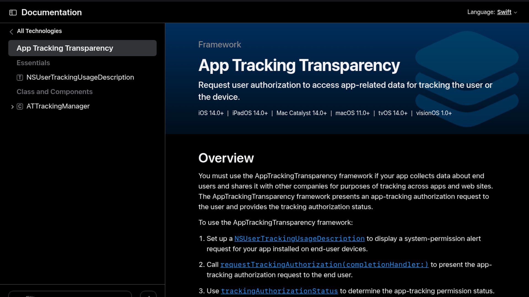Click the iPadOS 14.0+ availability label

click(x=250, y=113)
